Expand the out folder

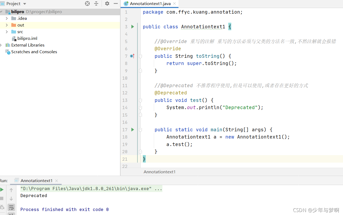7,25
